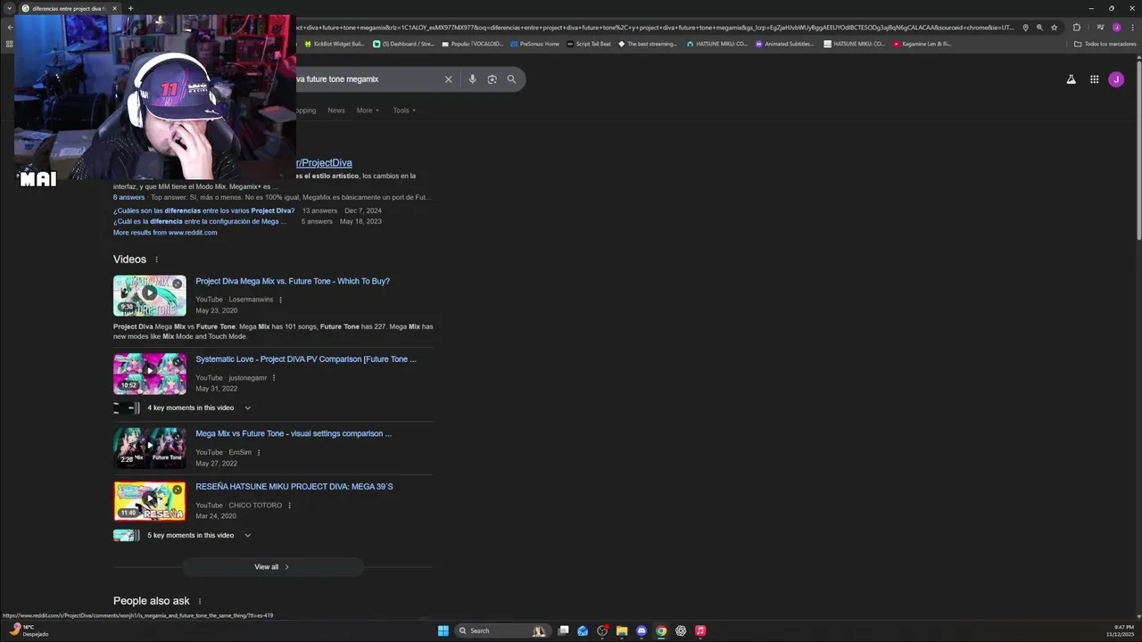Open Task View in the taskbar

pos(564,630)
